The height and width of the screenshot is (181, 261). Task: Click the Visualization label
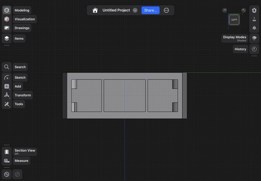[25, 19]
